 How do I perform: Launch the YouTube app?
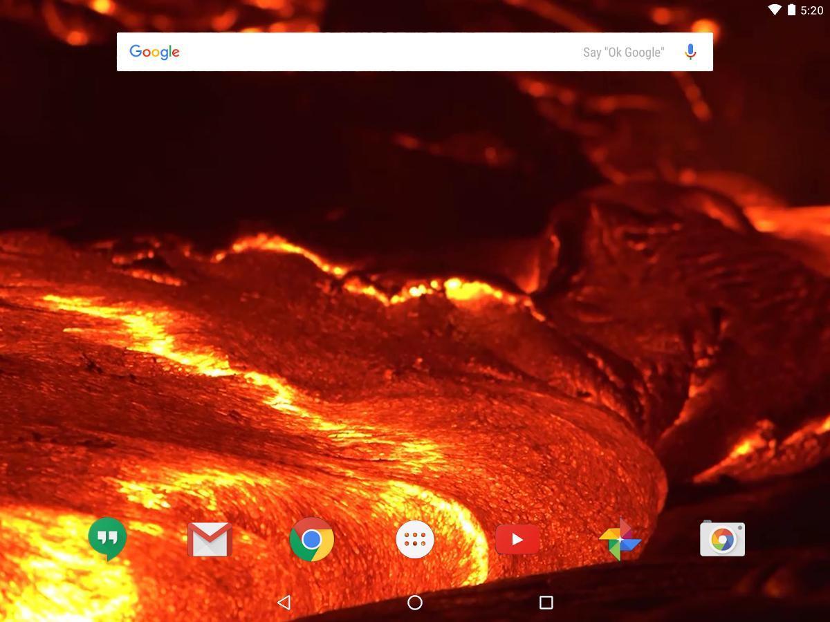pyautogui.click(x=517, y=540)
